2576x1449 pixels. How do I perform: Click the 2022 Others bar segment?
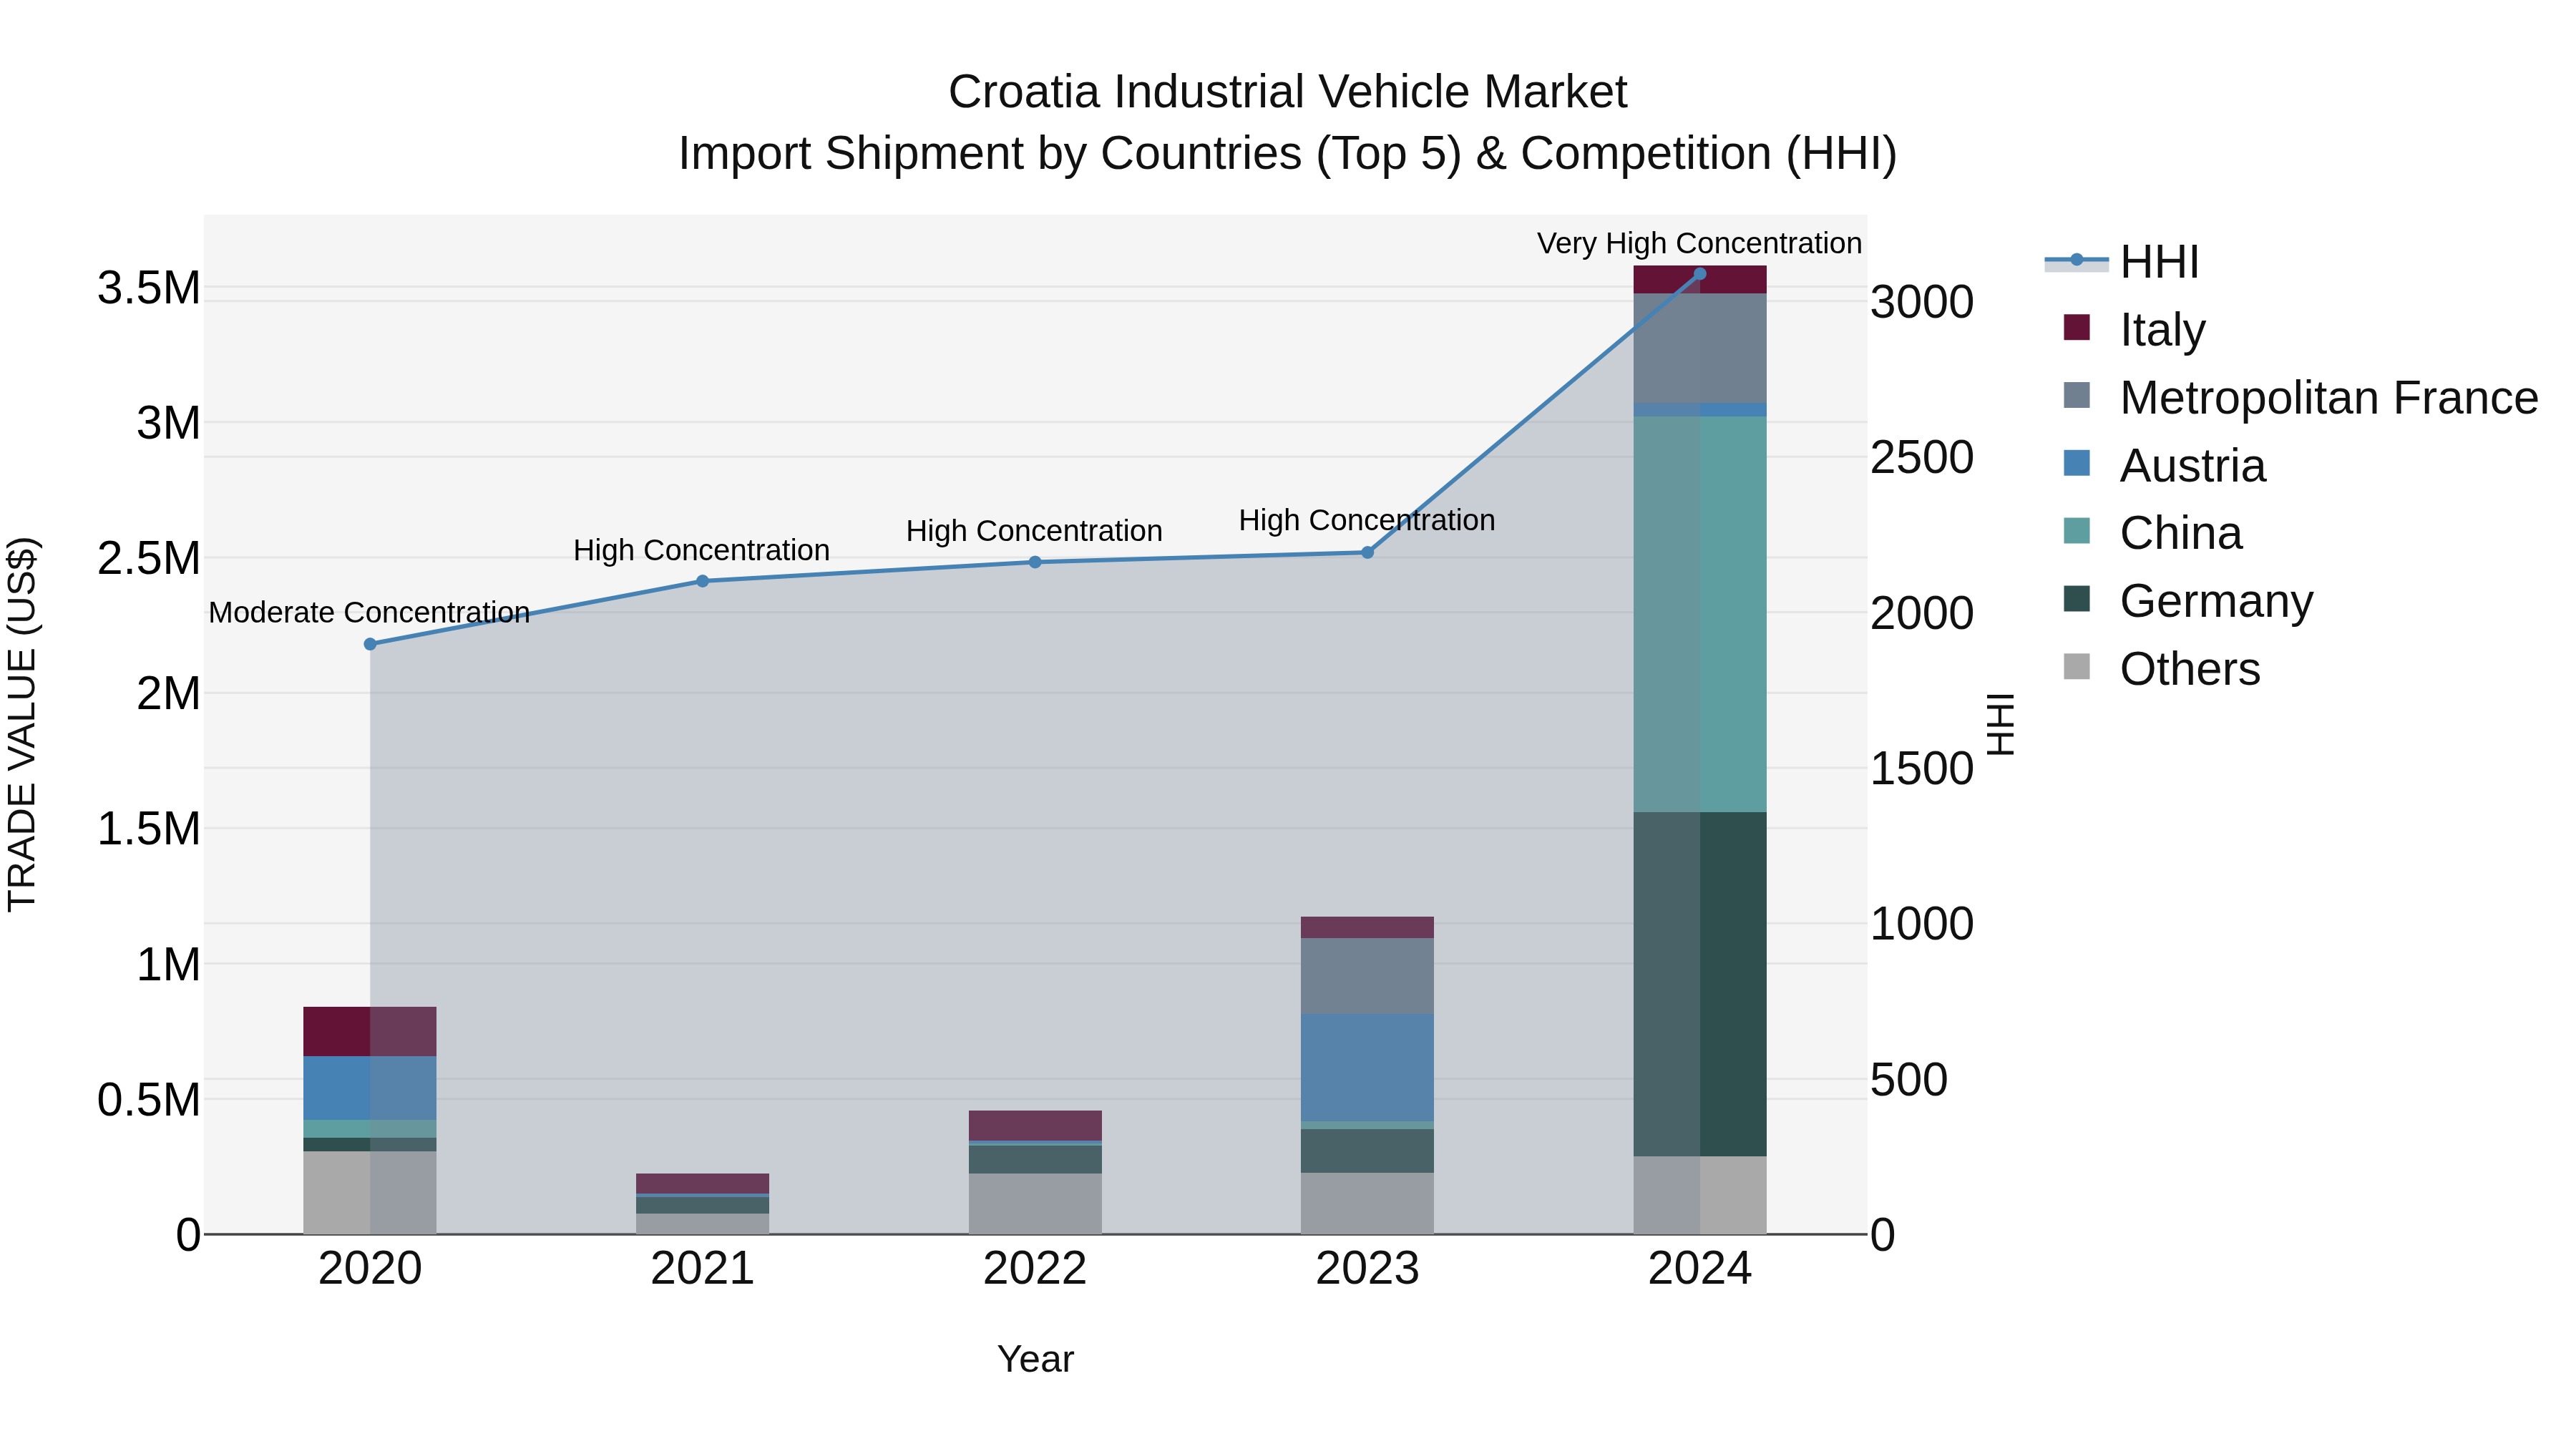pos(1035,1204)
